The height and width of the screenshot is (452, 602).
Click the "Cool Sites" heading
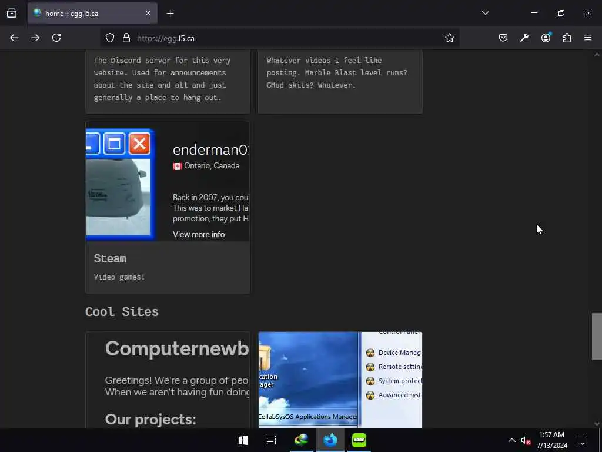click(x=122, y=311)
